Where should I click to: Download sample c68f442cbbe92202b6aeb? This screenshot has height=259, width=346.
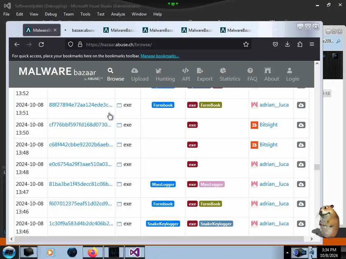point(301,145)
